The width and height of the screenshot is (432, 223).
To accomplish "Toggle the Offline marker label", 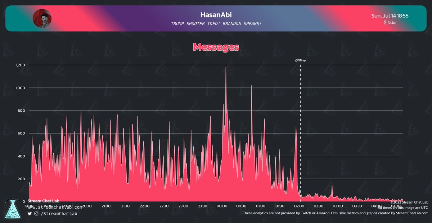I will point(300,60).
